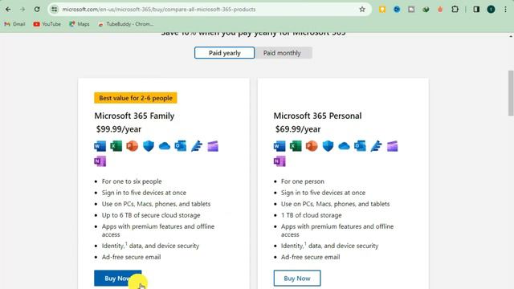Open the Chrome profile avatar
514x289 pixels.
491,9
